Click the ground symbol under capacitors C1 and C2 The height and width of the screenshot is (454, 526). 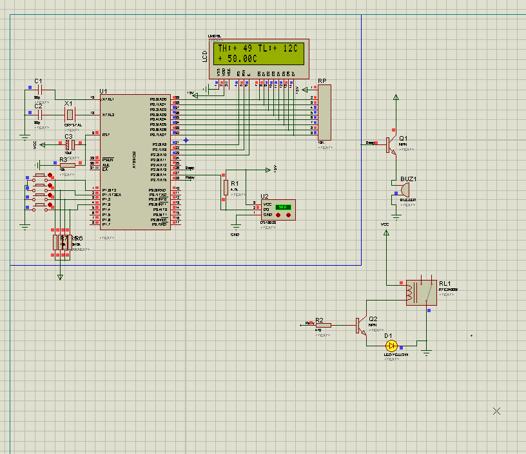(x=24, y=137)
